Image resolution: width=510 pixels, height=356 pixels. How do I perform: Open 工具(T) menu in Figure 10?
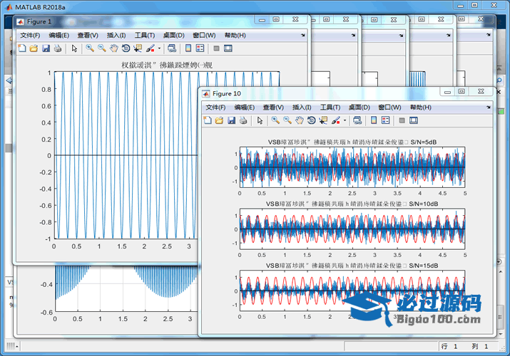pos(330,108)
